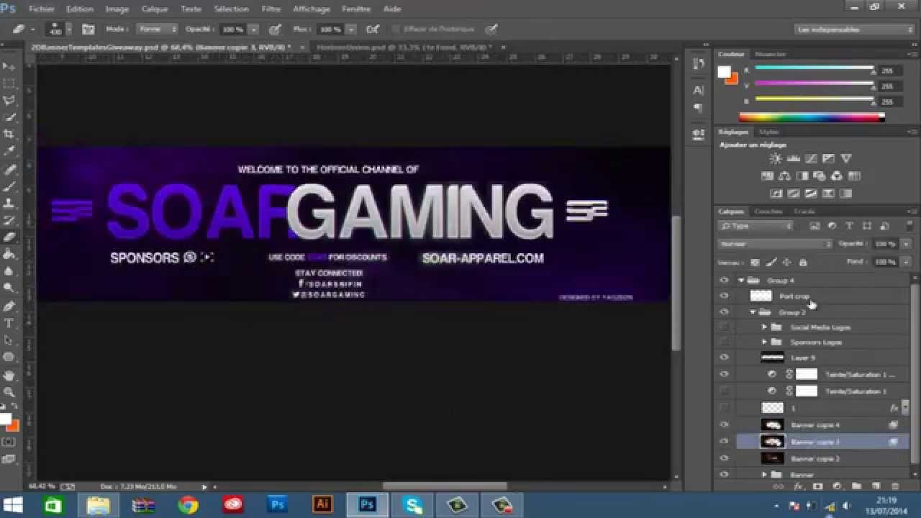Click the color spectrum ramp

pyautogui.click(x=812, y=117)
